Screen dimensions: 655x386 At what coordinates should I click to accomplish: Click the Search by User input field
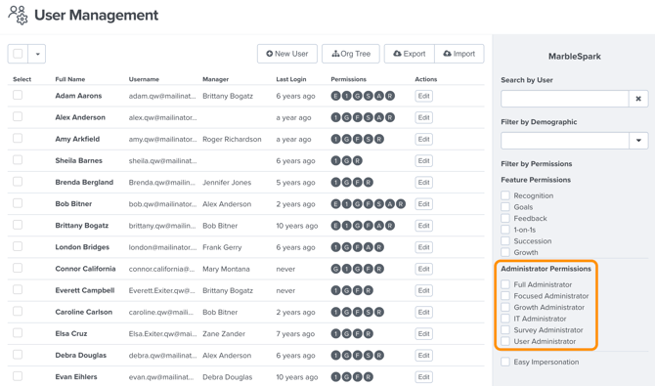click(x=565, y=99)
